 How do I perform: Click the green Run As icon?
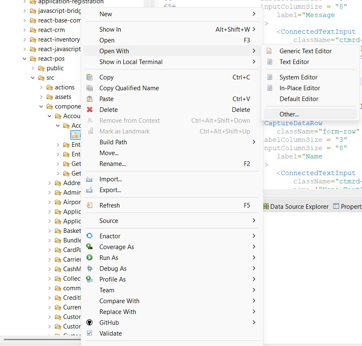click(x=89, y=257)
